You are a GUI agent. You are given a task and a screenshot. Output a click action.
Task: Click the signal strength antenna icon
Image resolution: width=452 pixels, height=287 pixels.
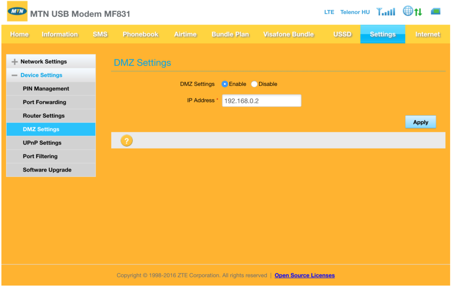point(385,11)
